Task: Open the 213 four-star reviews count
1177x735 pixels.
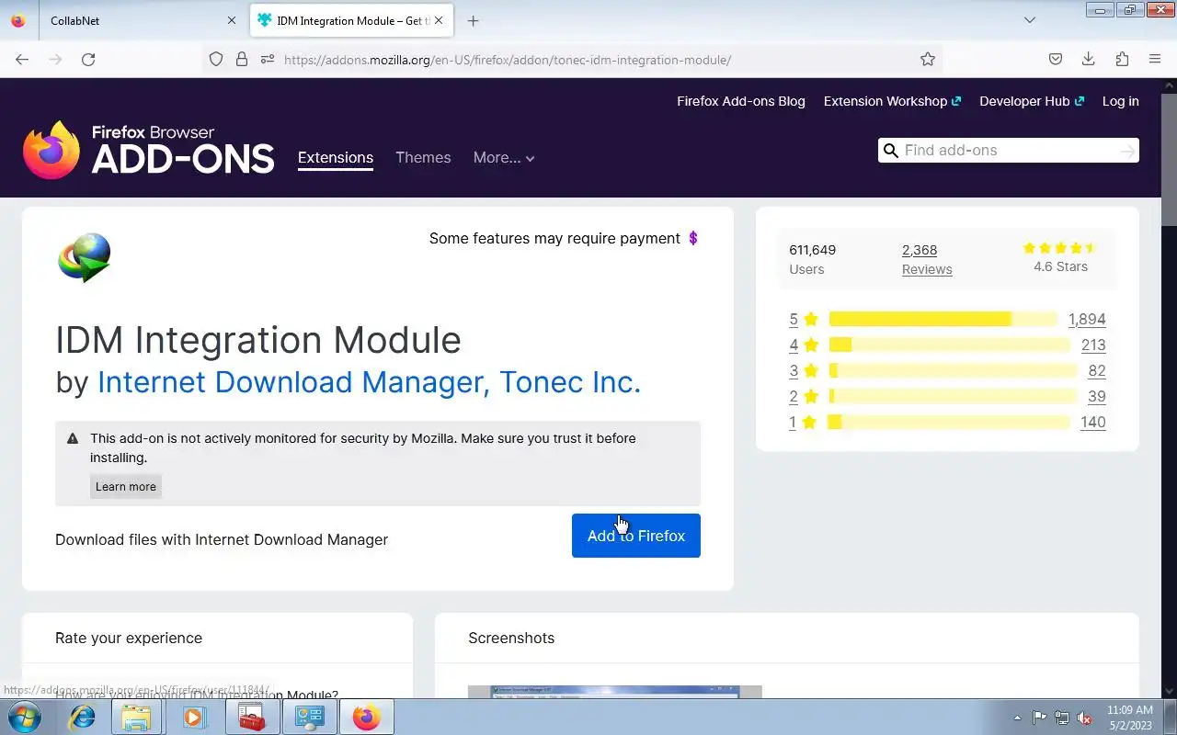Action: [x=1093, y=345]
